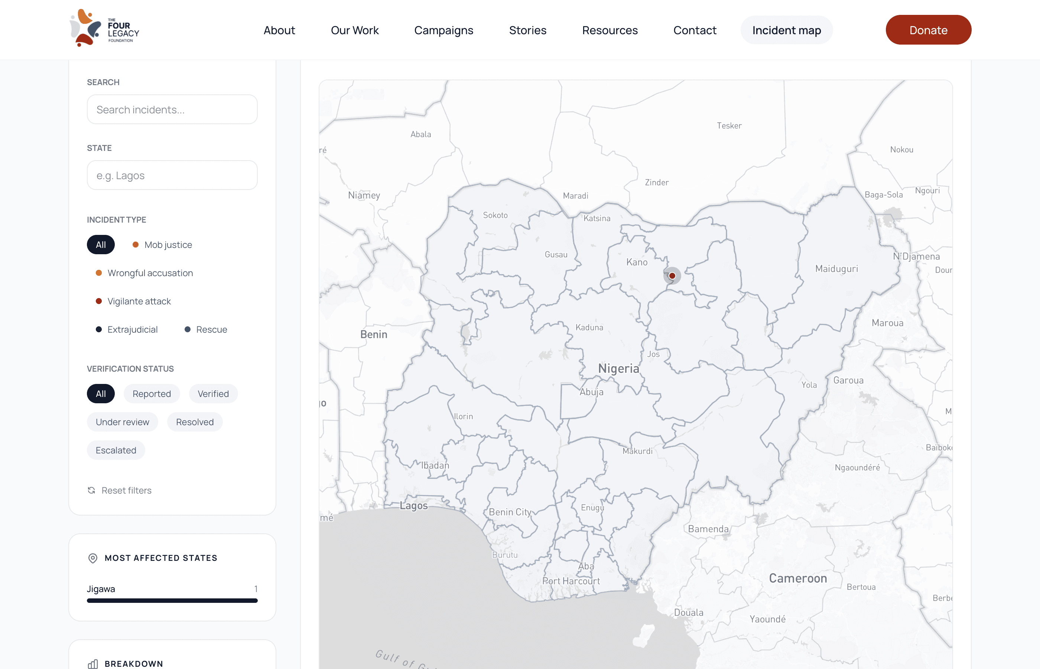The height and width of the screenshot is (669, 1040).
Task: Click the Donate button
Action: click(929, 30)
